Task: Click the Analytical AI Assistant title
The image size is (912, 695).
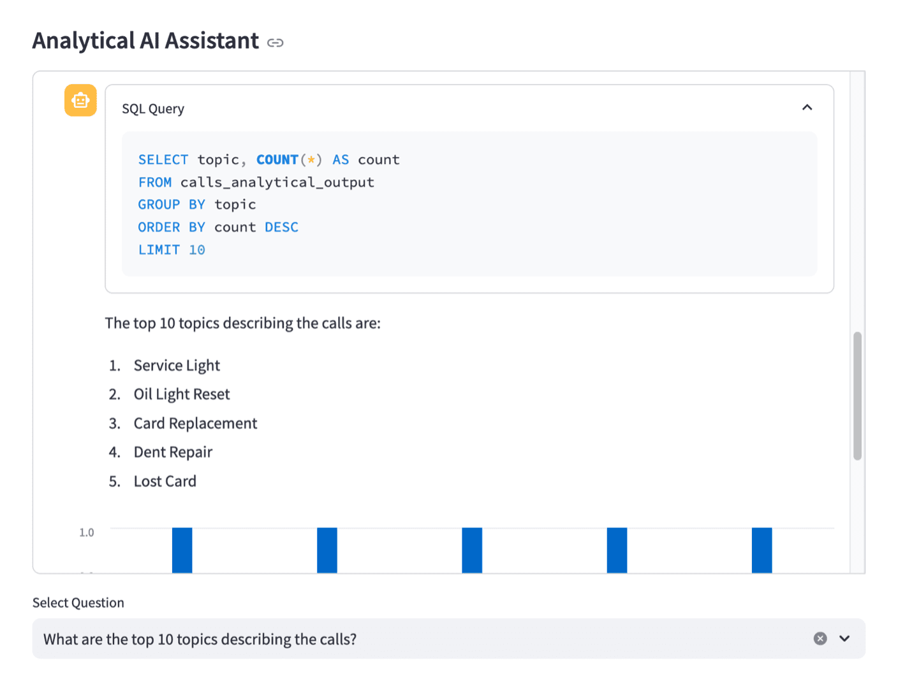Action: coord(146,41)
